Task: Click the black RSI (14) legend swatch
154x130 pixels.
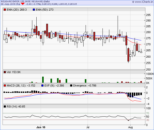Action: click(x=5, y=106)
